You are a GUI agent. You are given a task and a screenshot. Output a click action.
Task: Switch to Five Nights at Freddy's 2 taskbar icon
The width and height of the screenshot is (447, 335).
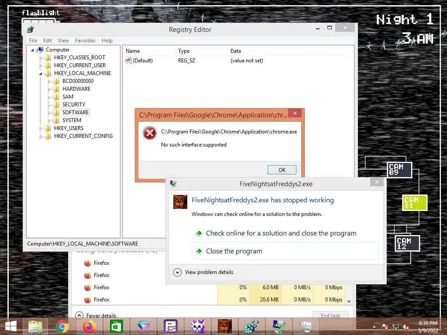coord(225,326)
